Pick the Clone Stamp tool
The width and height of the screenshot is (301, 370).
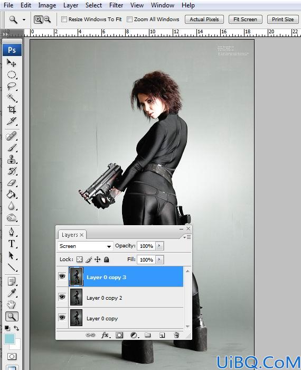11,159
